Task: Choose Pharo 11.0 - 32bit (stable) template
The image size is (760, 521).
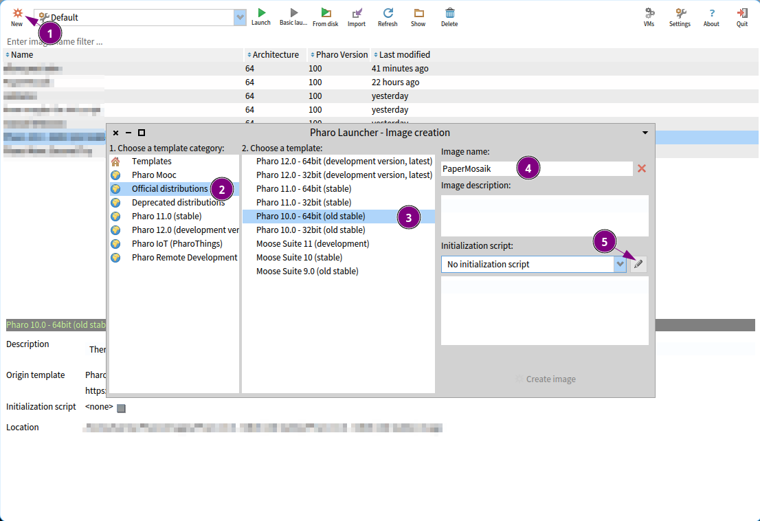Action: [x=338, y=203]
